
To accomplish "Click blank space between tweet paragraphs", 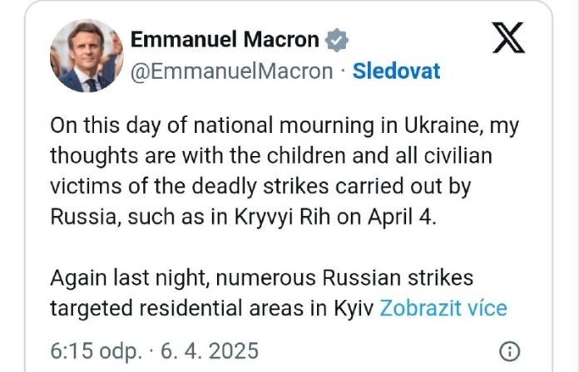I will (275, 248).
